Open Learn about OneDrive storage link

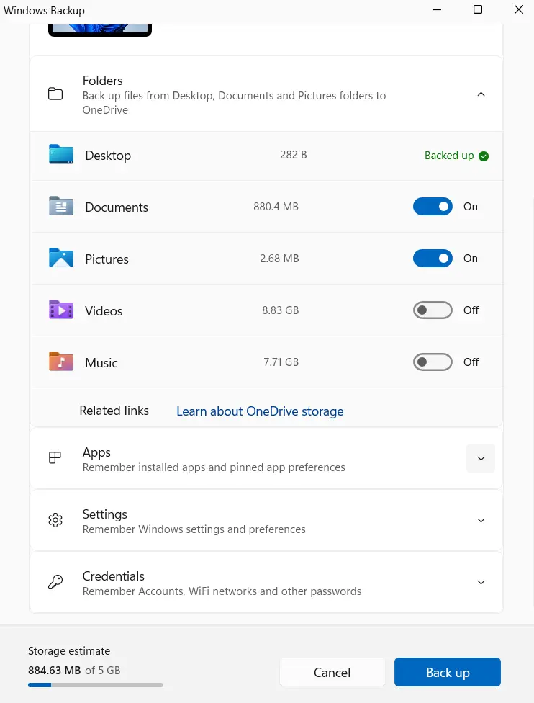pos(260,411)
